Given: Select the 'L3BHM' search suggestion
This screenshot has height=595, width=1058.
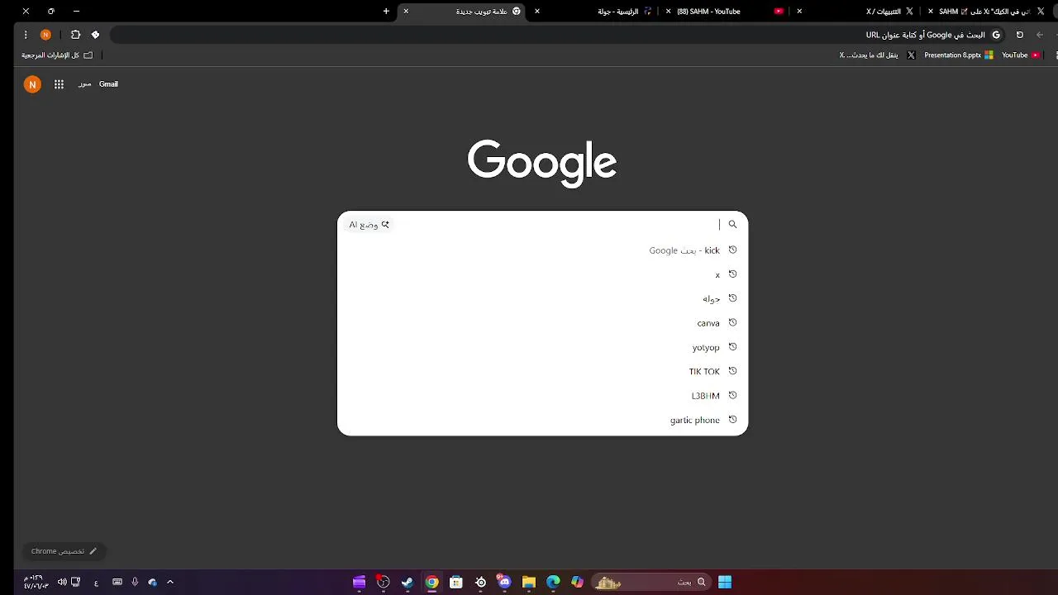Looking at the screenshot, I should (542, 395).
